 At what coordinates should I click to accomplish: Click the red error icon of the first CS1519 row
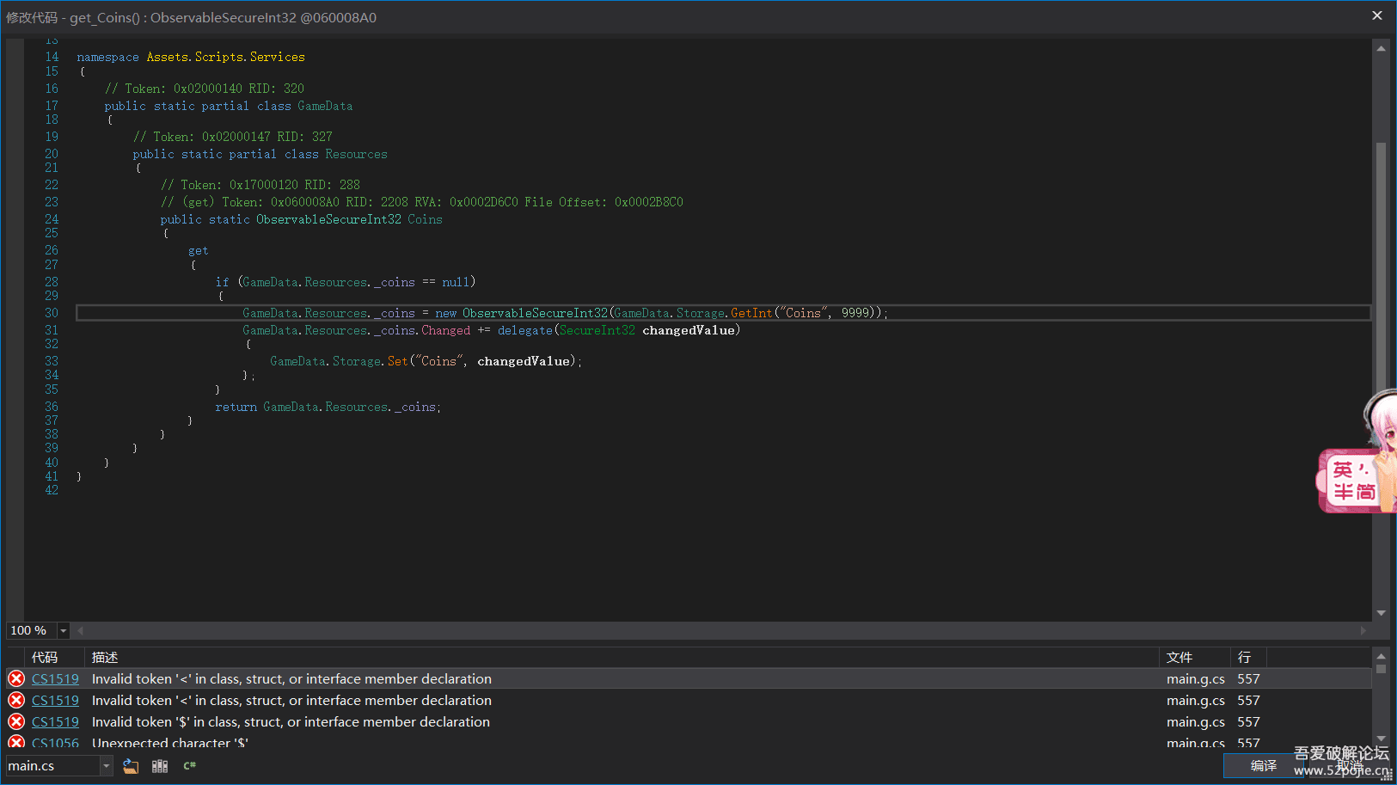coord(16,678)
